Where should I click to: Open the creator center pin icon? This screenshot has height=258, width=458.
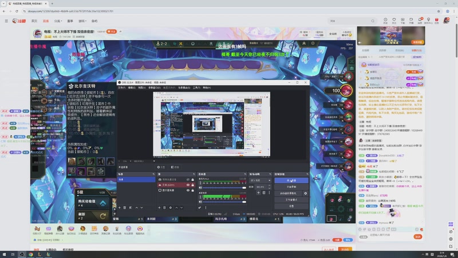click(x=428, y=20)
